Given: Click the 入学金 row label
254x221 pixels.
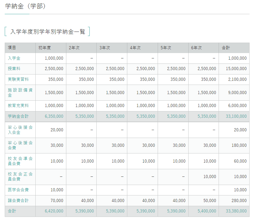Looking at the screenshot, I should tap(14, 58).
